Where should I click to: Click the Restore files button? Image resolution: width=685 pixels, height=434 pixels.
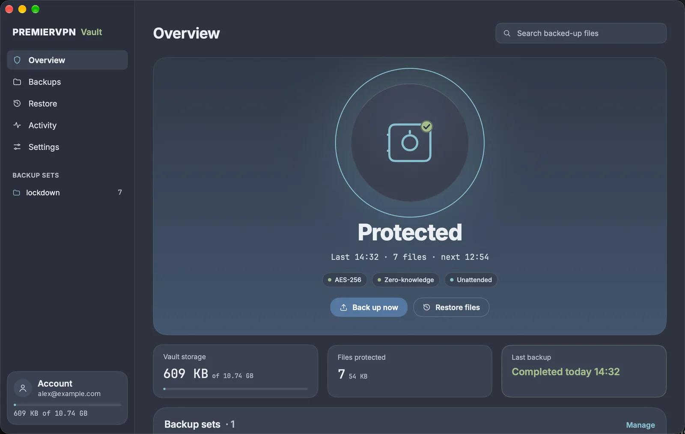(451, 307)
